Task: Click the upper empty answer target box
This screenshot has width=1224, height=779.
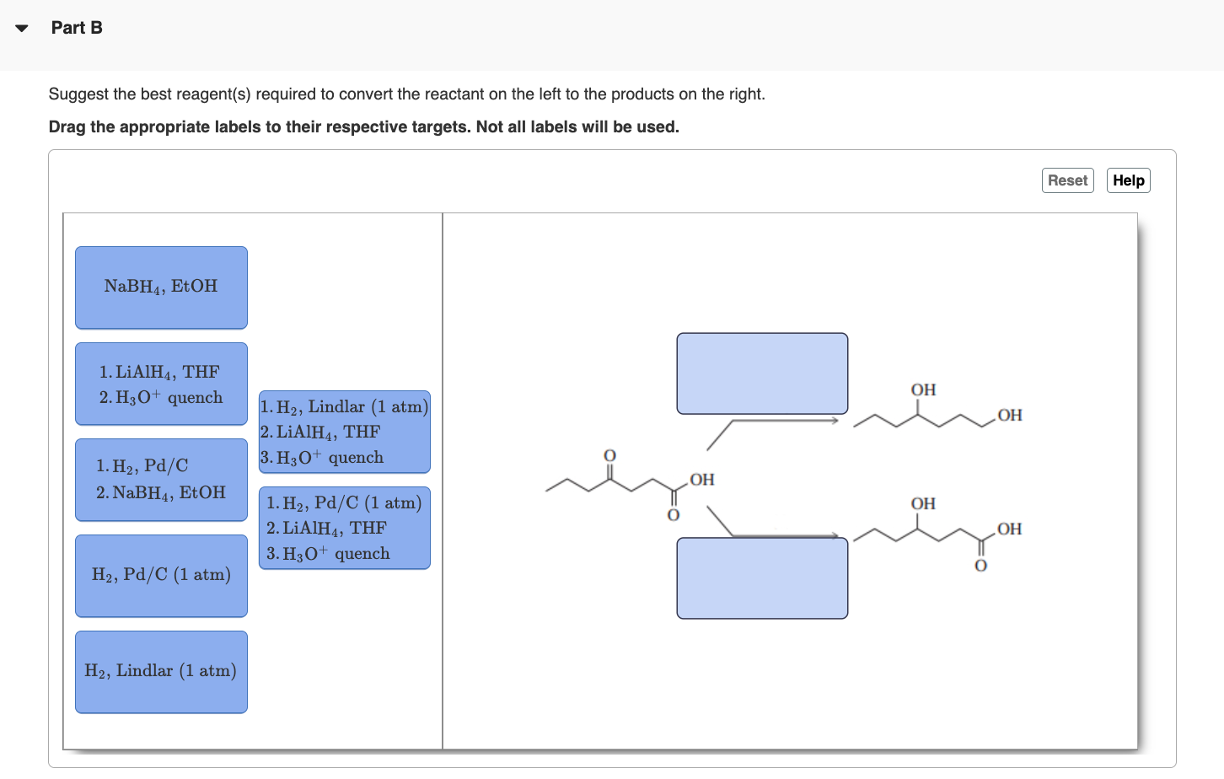Action: pyautogui.click(x=762, y=373)
